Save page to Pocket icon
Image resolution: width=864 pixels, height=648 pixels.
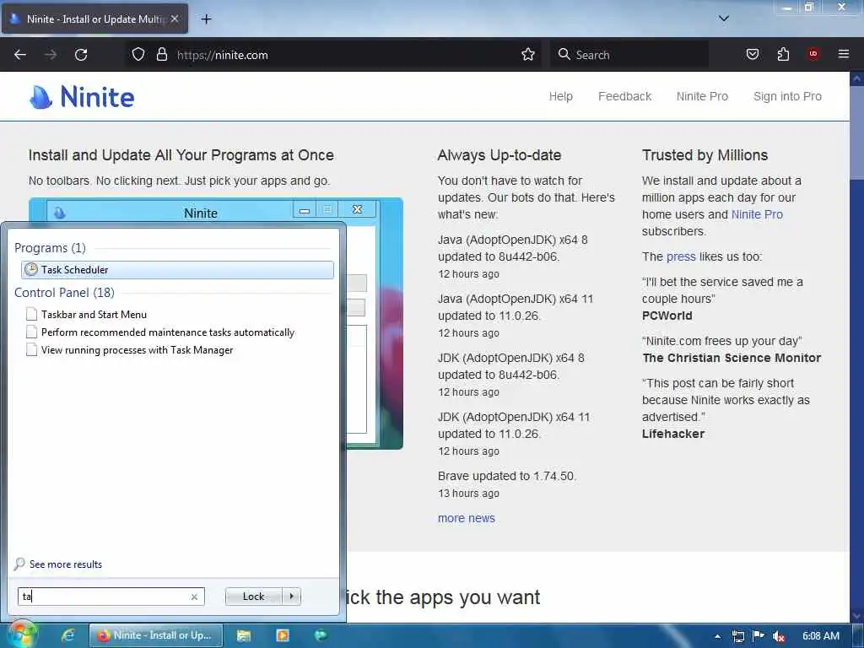point(752,55)
